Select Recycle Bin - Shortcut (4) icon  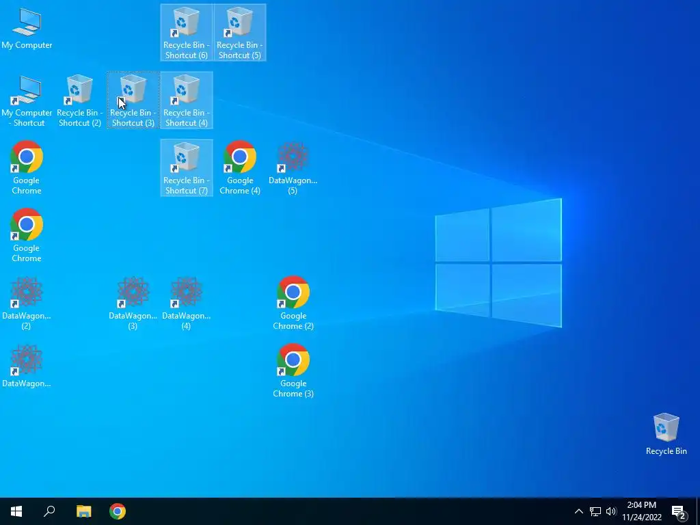tap(186, 100)
